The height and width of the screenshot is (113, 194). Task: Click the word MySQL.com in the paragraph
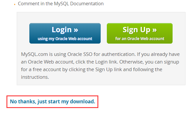pos(34,54)
